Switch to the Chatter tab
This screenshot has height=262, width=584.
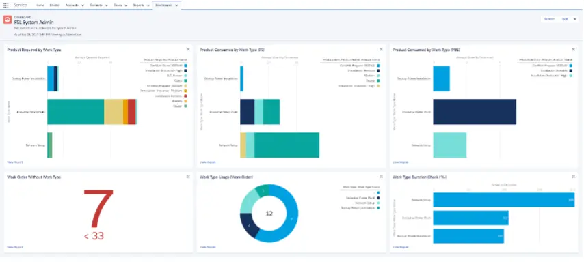point(55,5)
